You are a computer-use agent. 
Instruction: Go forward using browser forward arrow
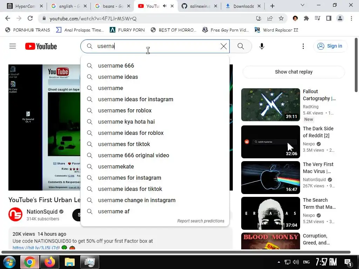pos(19,18)
